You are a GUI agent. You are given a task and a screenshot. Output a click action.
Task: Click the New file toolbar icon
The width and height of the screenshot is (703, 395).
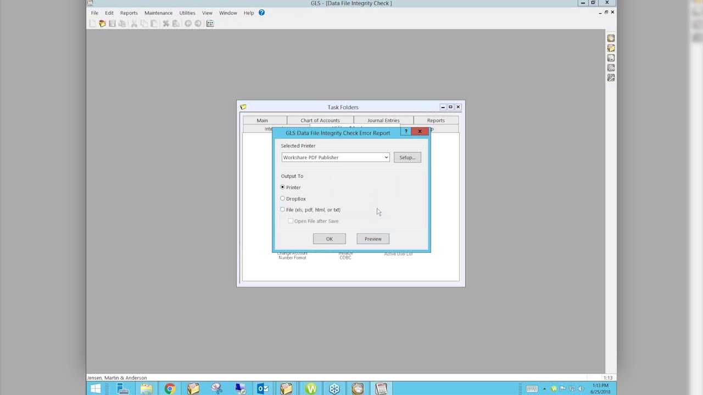92,24
